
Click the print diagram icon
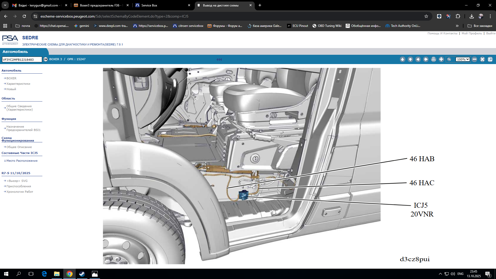click(433, 59)
